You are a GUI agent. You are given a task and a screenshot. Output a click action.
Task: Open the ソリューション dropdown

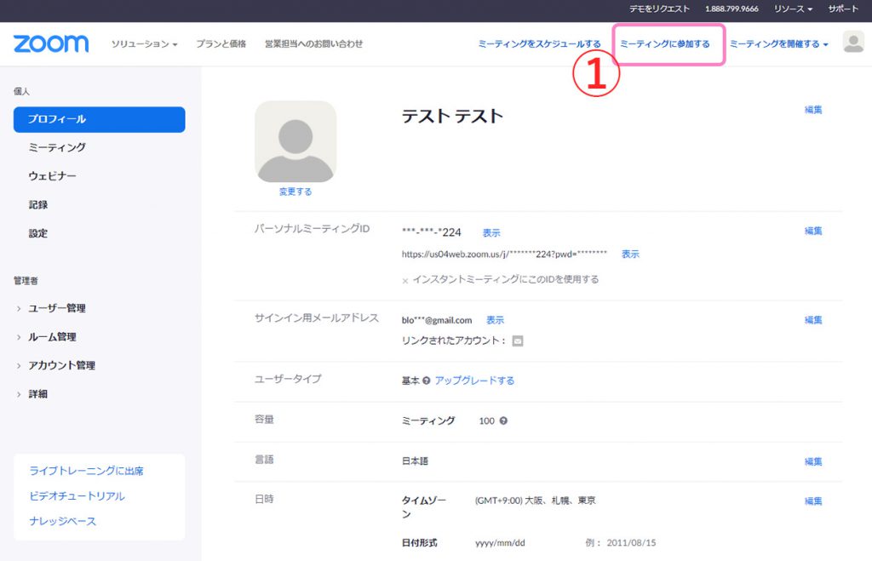click(144, 44)
